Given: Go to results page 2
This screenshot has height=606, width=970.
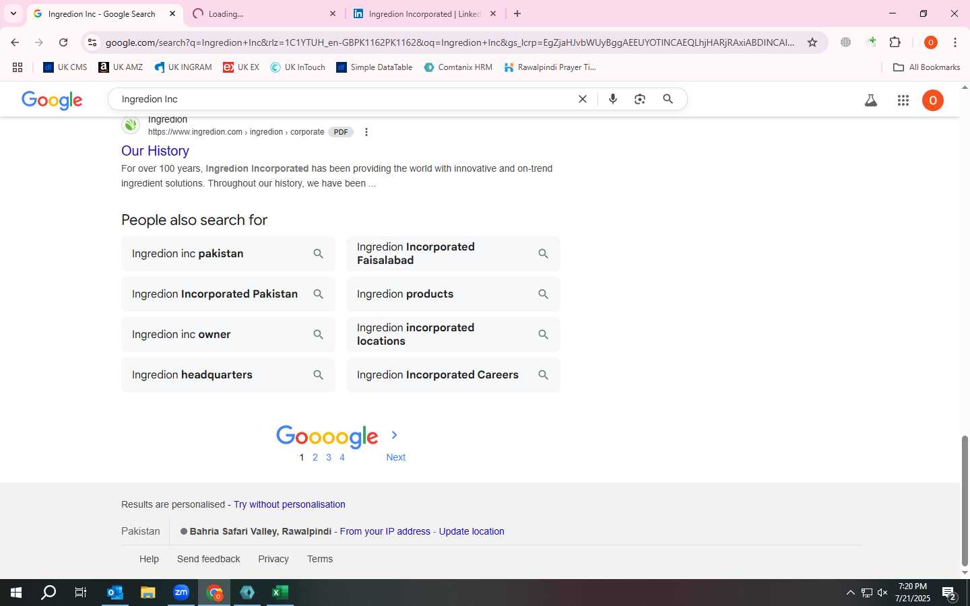Looking at the screenshot, I should click(315, 457).
